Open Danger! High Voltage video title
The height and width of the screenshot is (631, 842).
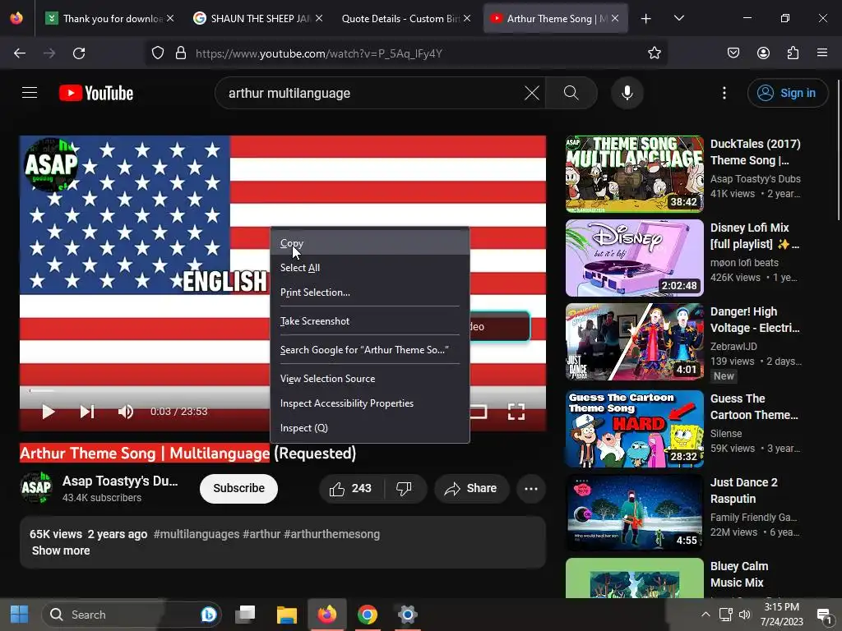755,320
